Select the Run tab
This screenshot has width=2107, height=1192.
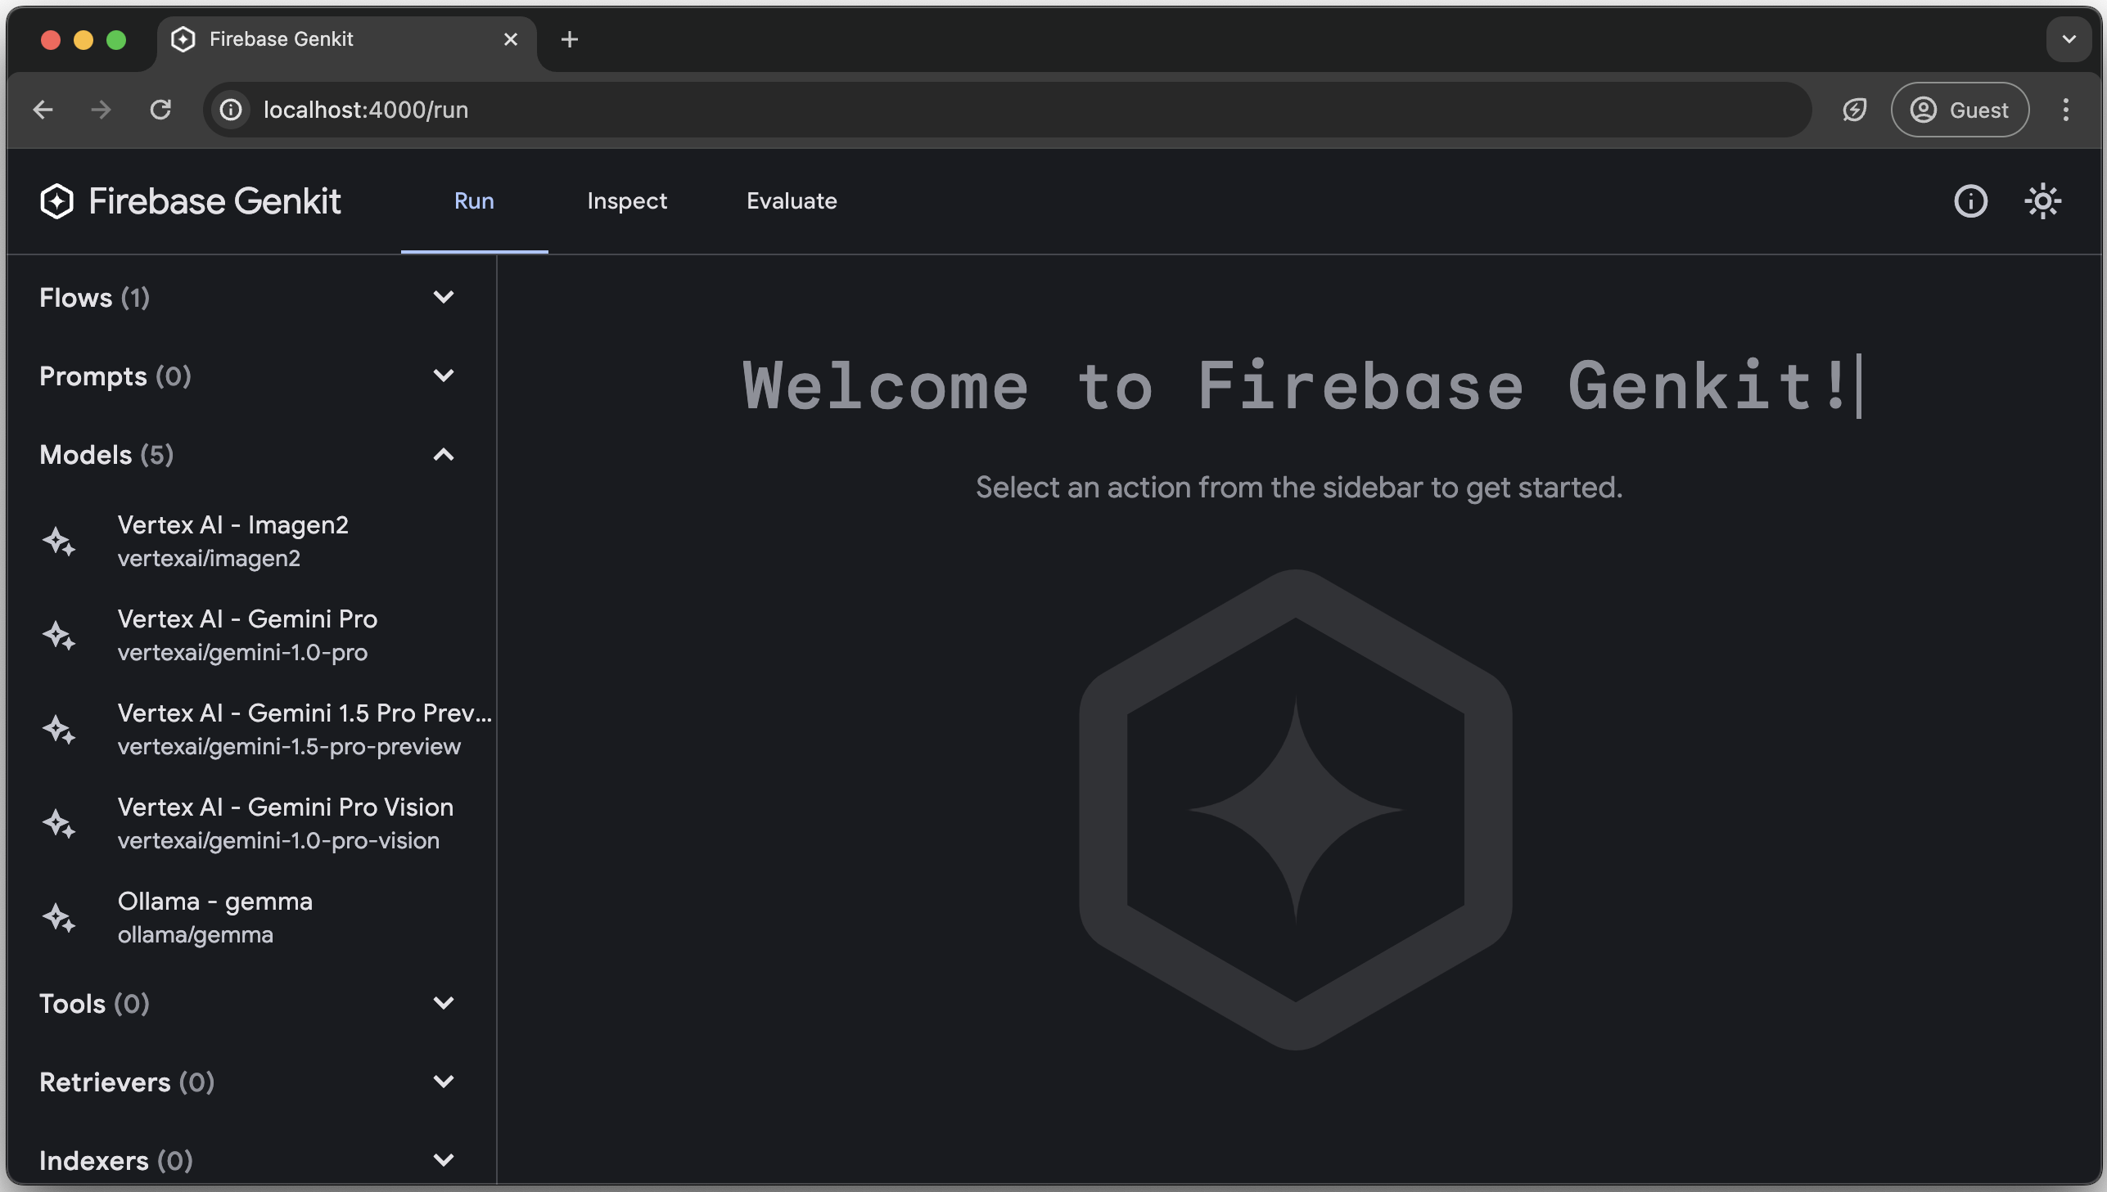coord(471,201)
